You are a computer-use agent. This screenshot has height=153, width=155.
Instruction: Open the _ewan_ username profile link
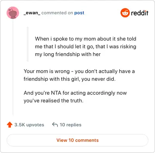coord(32,13)
